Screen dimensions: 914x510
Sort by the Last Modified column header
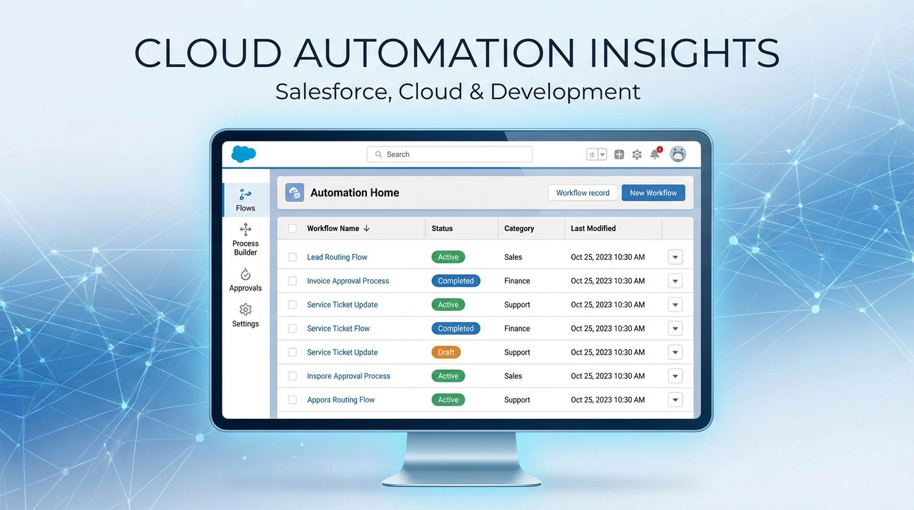[593, 228]
